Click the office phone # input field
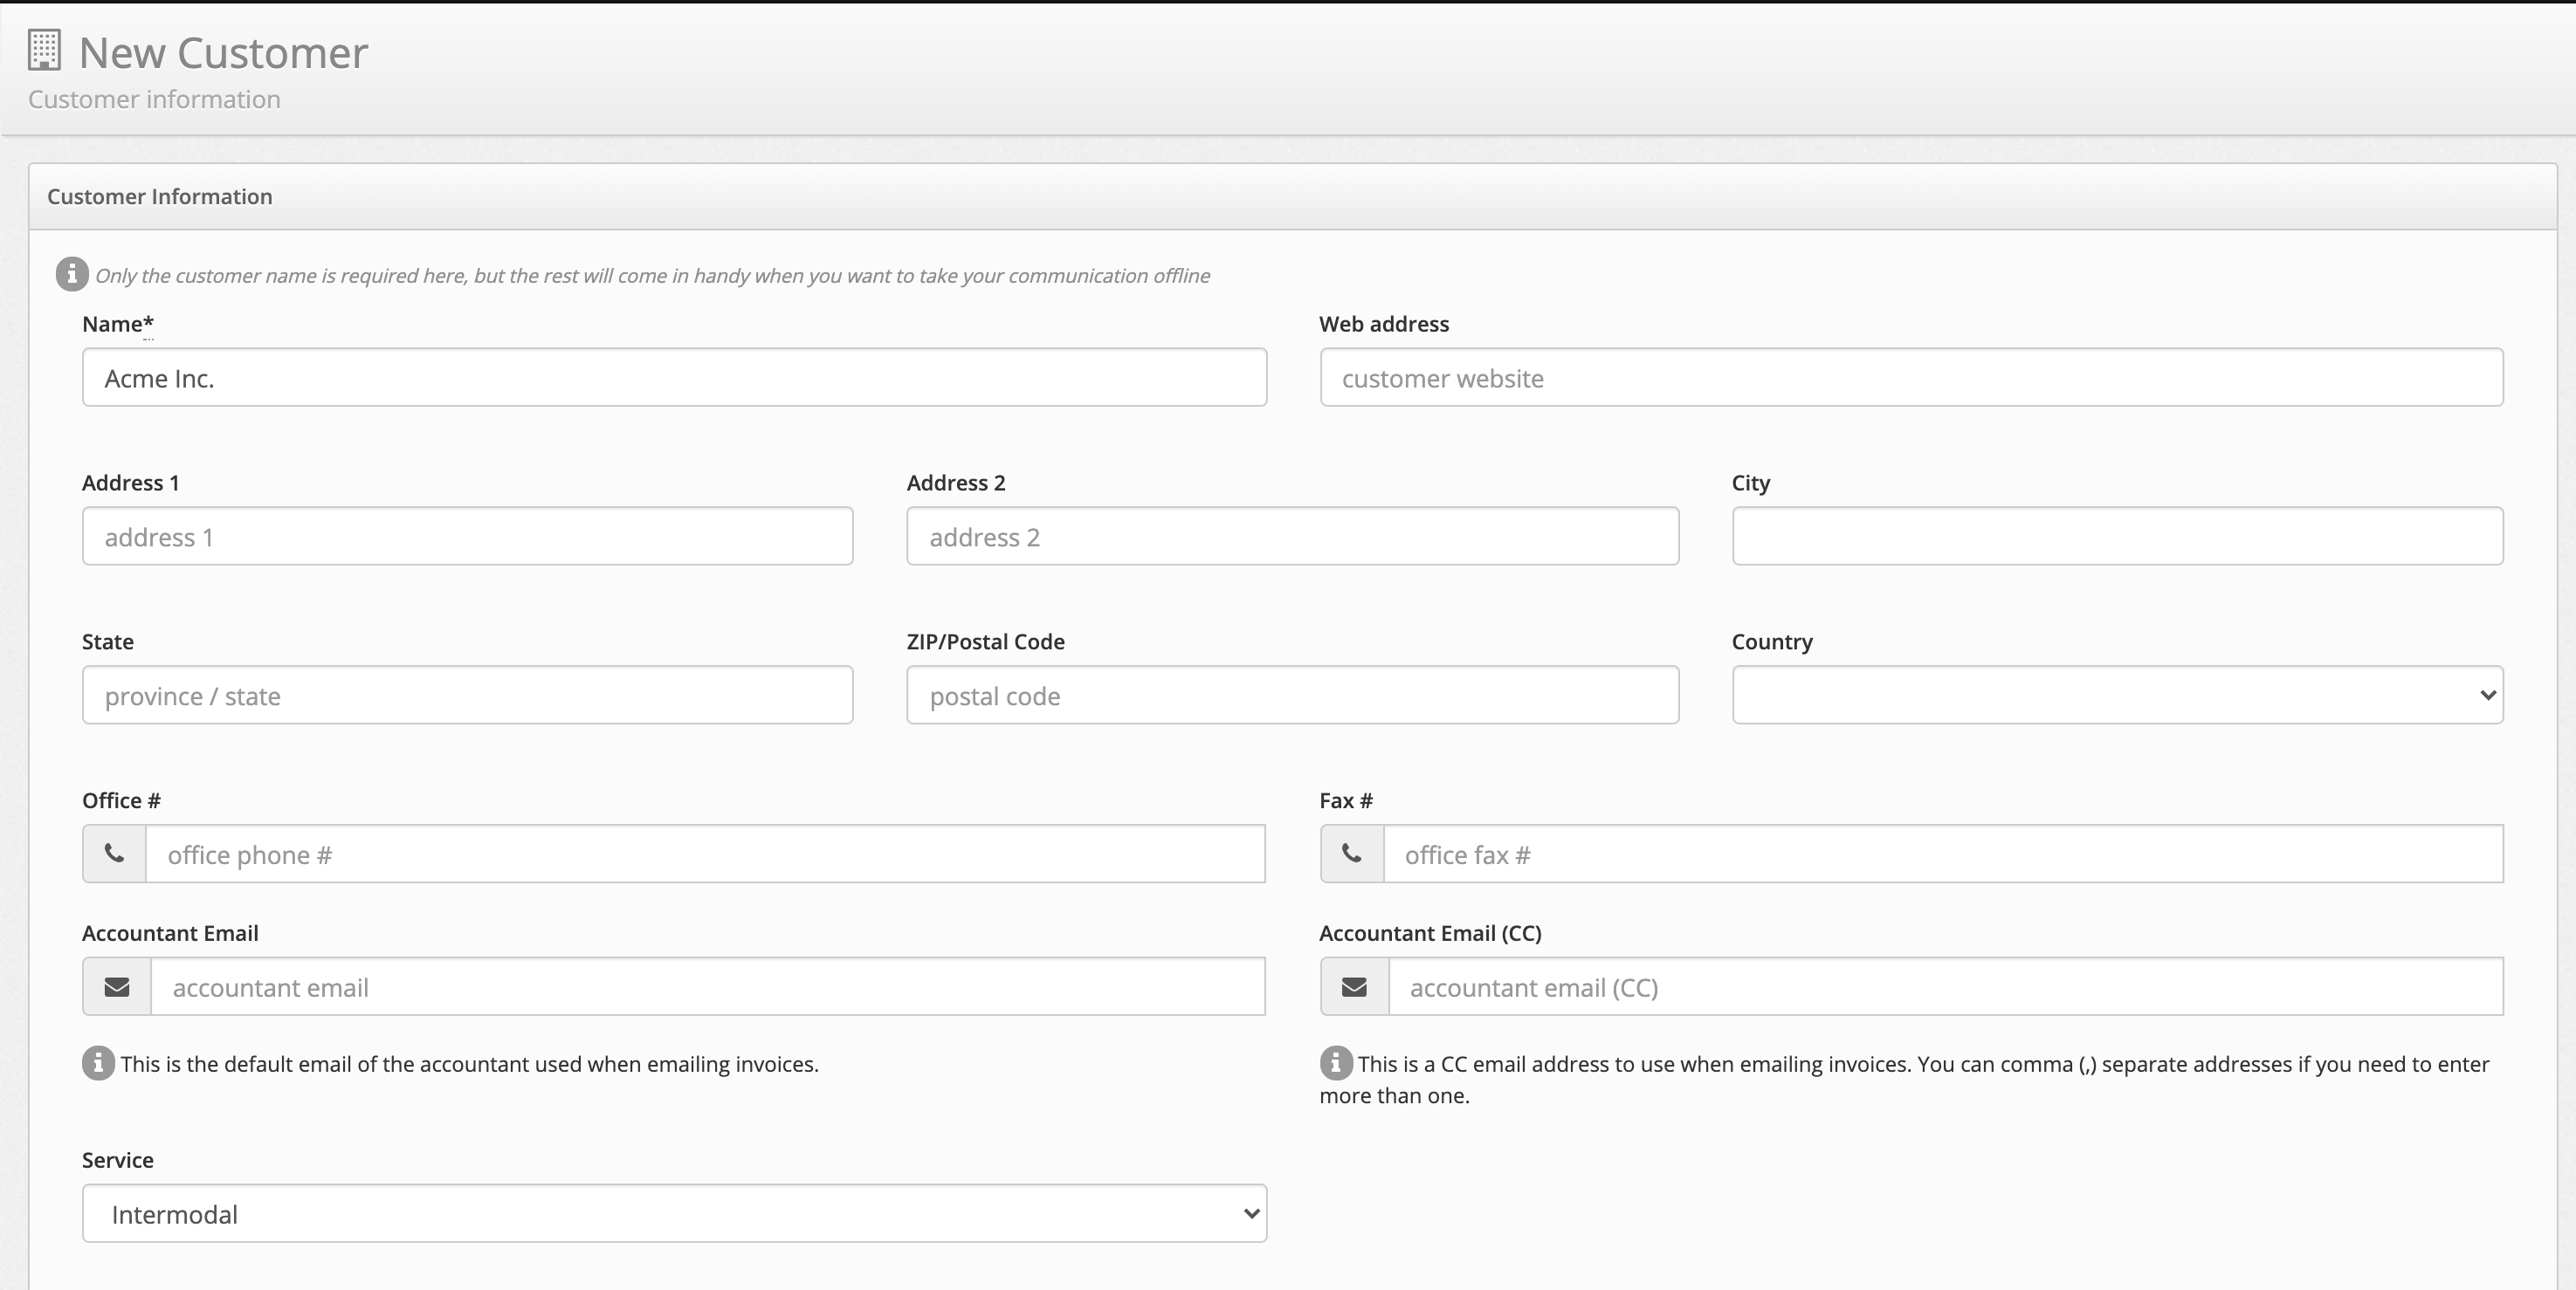This screenshot has height=1290, width=2576. click(705, 854)
